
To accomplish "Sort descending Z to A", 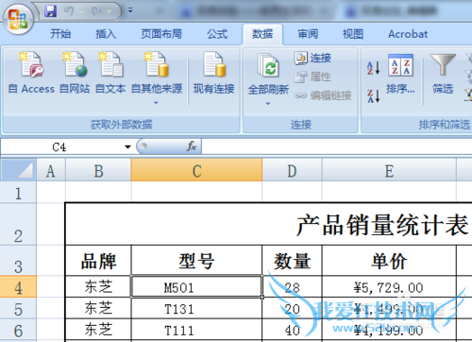I will click(x=373, y=95).
